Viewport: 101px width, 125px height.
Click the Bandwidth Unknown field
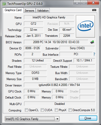pyautogui.click(x=82, y=79)
